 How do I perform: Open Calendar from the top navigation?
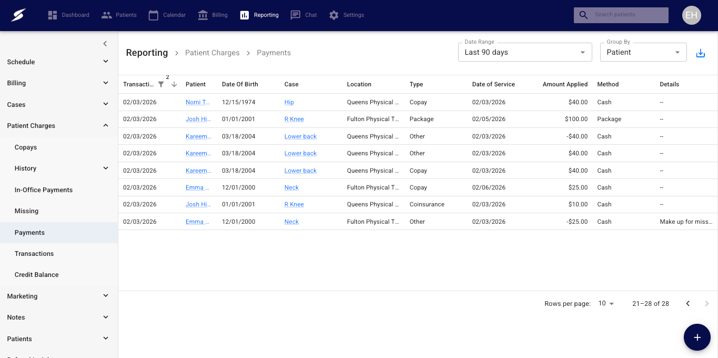tap(167, 15)
